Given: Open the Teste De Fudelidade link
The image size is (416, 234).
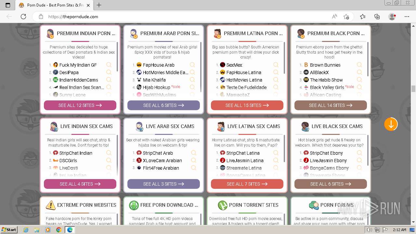Looking at the screenshot, I should [x=246, y=87].
